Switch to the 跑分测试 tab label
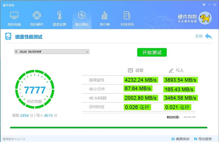 [82, 25]
